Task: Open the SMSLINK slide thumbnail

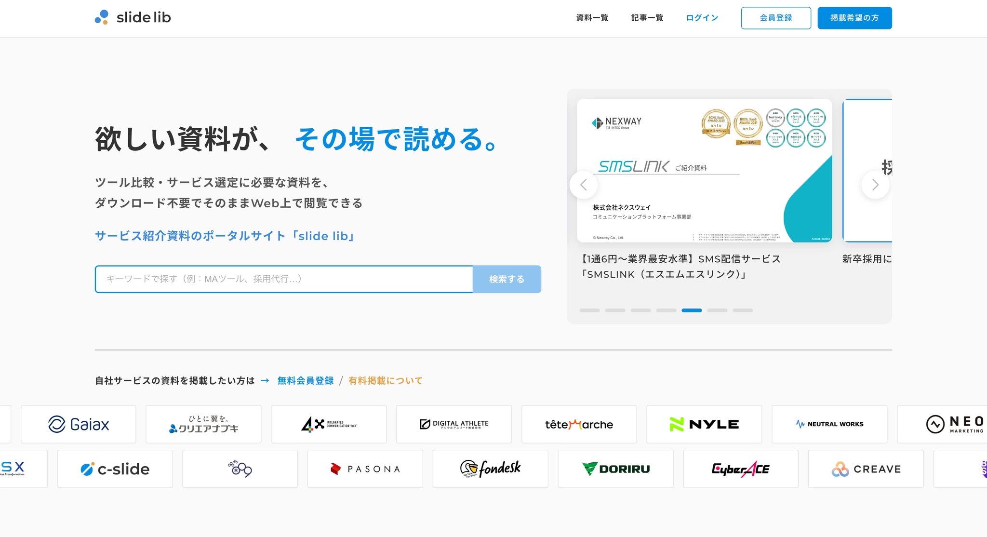Action: coord(704,171)
